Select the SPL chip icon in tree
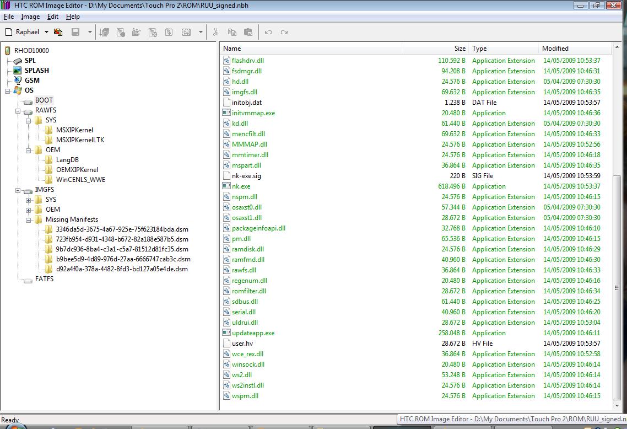 18,61
